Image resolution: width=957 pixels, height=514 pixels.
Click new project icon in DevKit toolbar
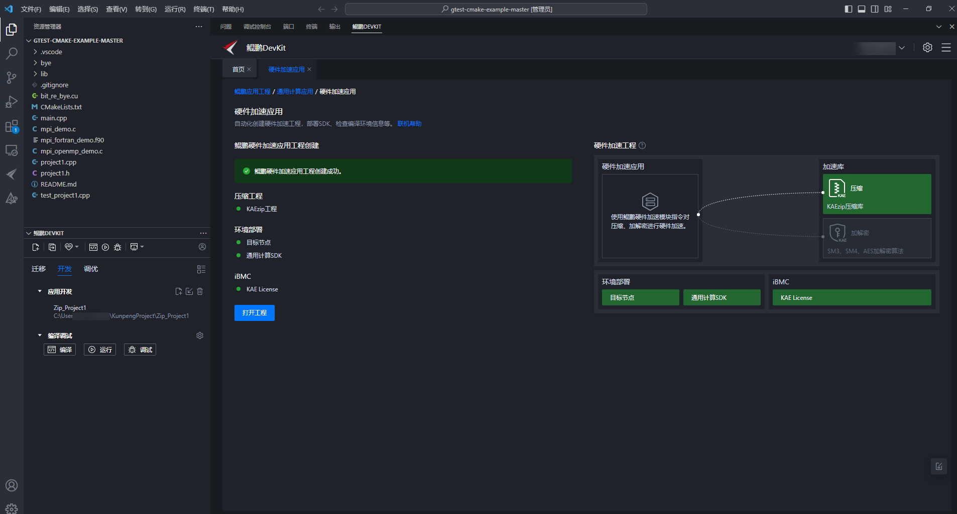(36, 247)
